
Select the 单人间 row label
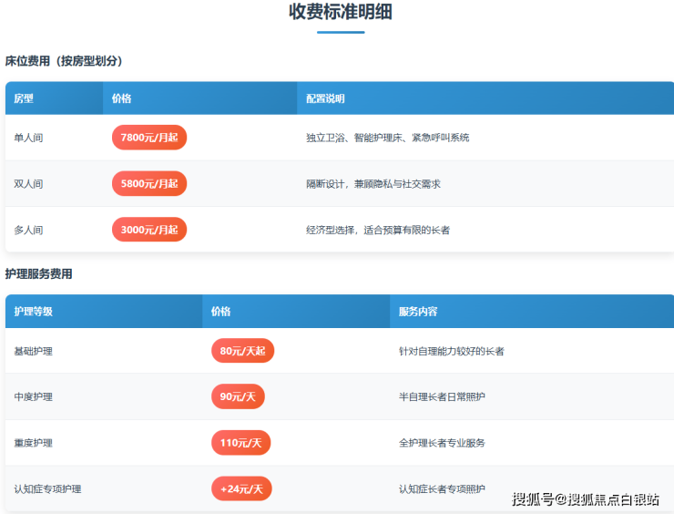(28, 138)
